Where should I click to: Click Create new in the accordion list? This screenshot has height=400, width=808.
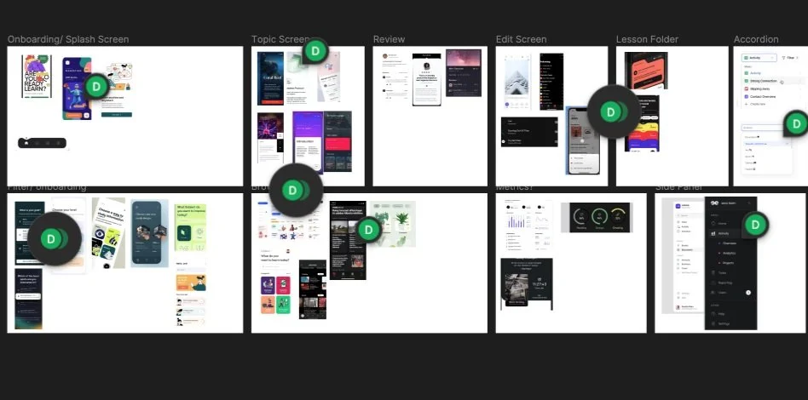coord(758,104)
